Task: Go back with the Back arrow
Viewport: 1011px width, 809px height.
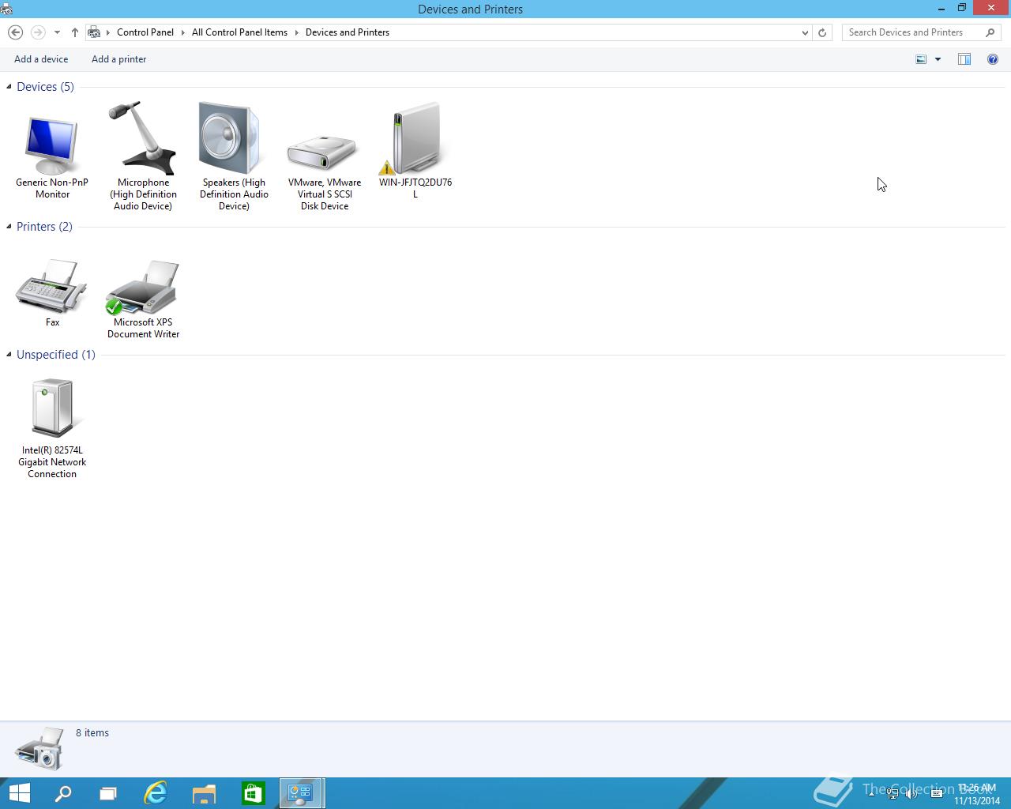Action: [x=15, y=32]
